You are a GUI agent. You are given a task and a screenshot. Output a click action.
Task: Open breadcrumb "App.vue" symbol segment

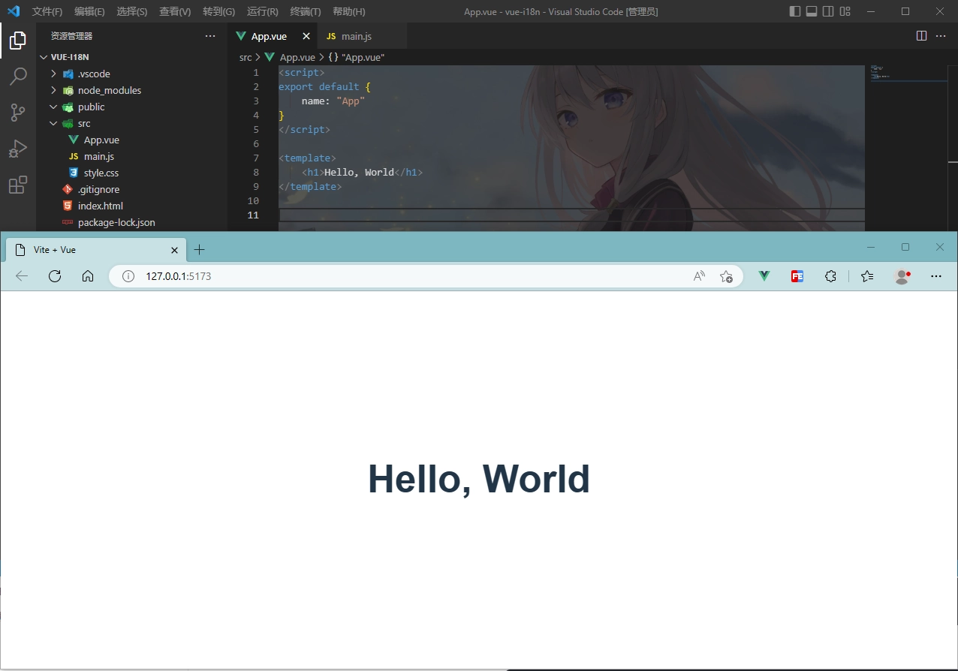point(357,57)
